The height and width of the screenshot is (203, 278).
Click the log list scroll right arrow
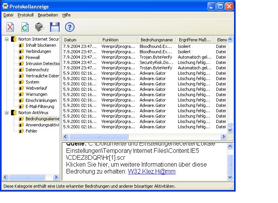click(x=223, y=137)
